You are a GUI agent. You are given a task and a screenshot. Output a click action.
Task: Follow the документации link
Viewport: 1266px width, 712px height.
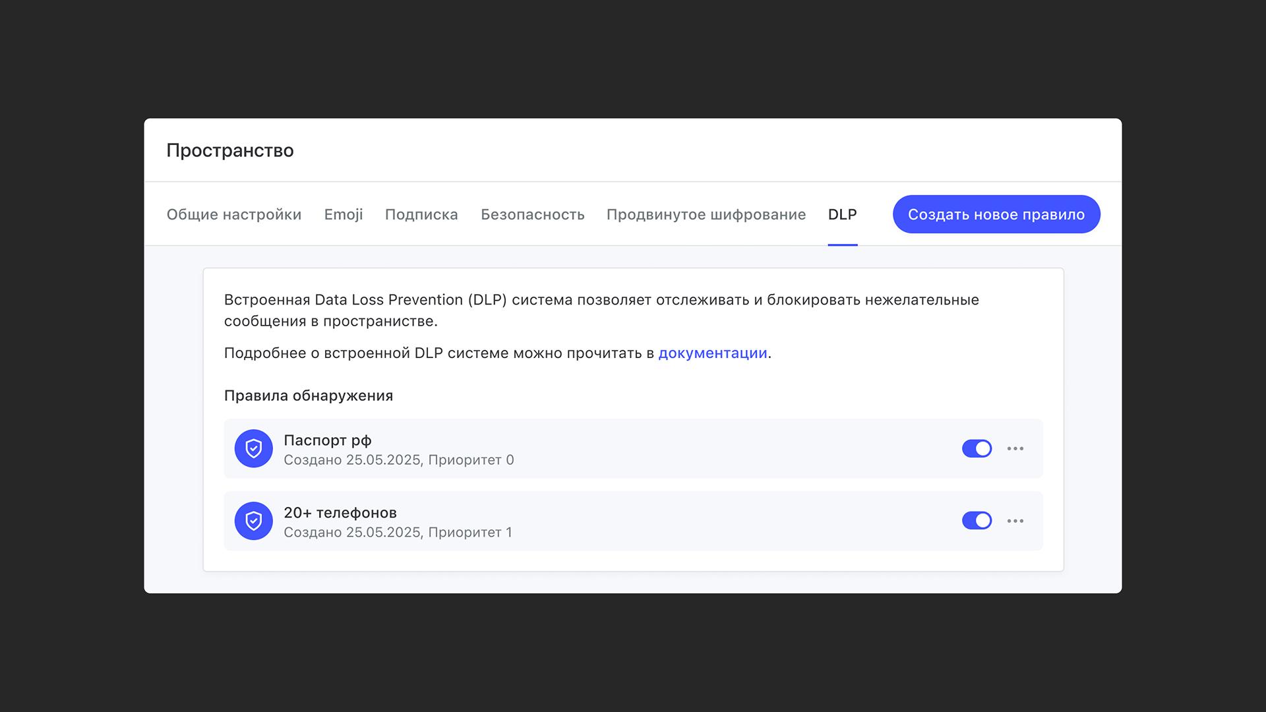coord(712,353)
